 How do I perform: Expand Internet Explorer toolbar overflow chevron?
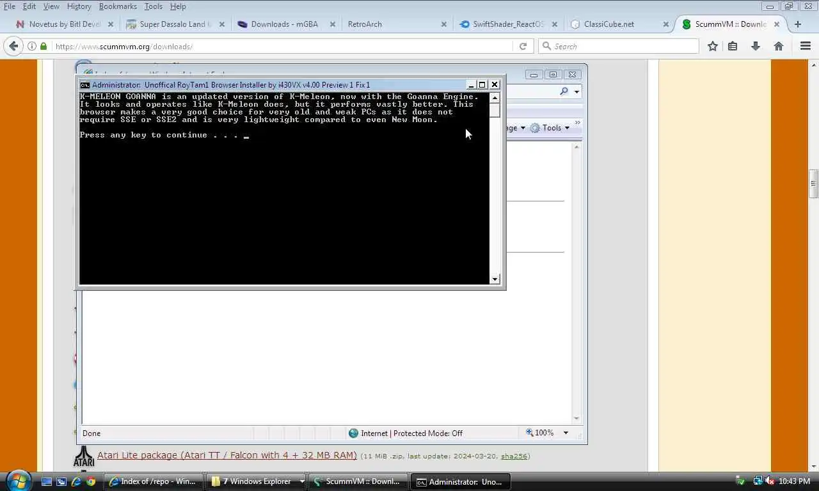(577, 122)
